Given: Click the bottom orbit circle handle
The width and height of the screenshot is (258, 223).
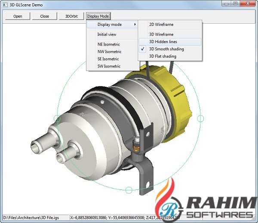Looking at the screenshot, I should 129,190.
